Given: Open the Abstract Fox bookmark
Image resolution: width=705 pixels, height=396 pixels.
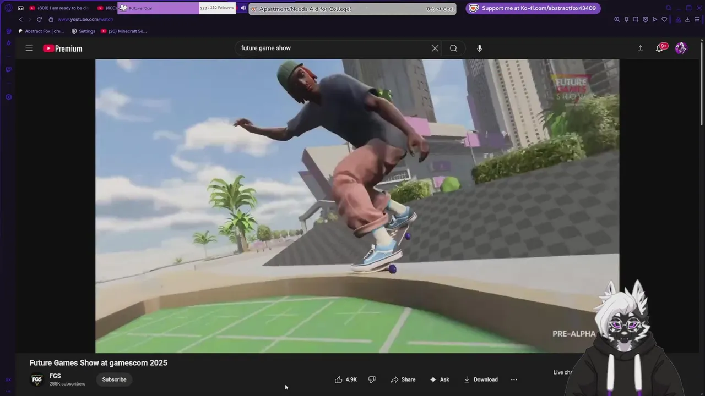Looking at the screenshot, I should 41,31.
